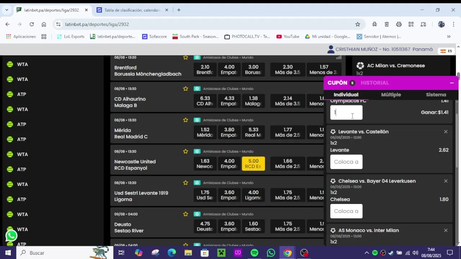Image resolution: width=461 pixels, height=259 pixels.
Task: Open Windows notification center
Action: [x=450, y=253]
